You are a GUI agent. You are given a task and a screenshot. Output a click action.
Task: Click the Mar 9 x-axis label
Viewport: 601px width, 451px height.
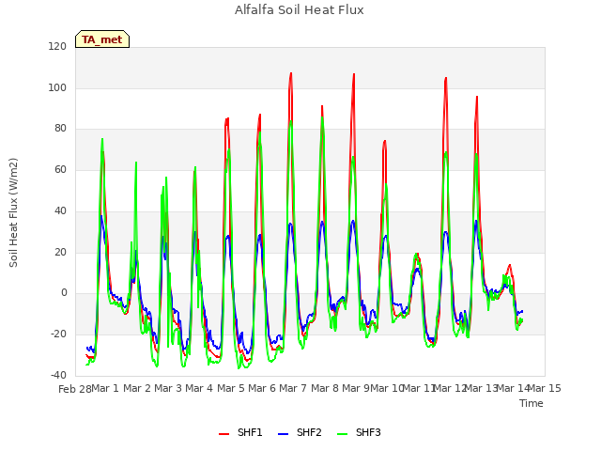356,388
